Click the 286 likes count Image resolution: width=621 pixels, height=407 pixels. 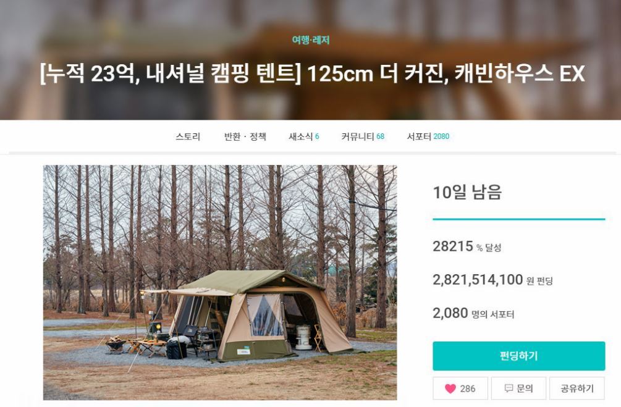point(468,389)
